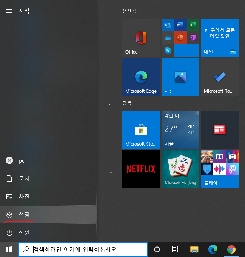
Task: Open the Office tile
Action: [x=141, y=38]
